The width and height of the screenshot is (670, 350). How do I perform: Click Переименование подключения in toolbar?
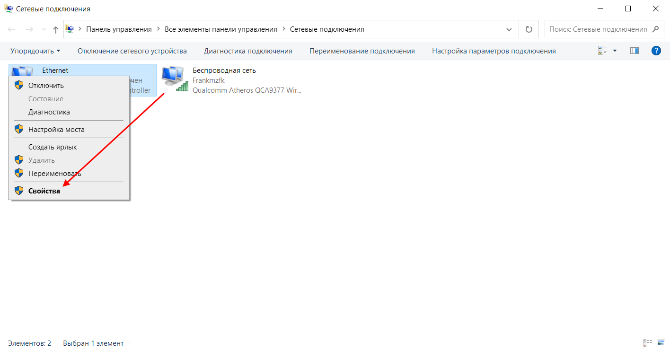point(362,51)
